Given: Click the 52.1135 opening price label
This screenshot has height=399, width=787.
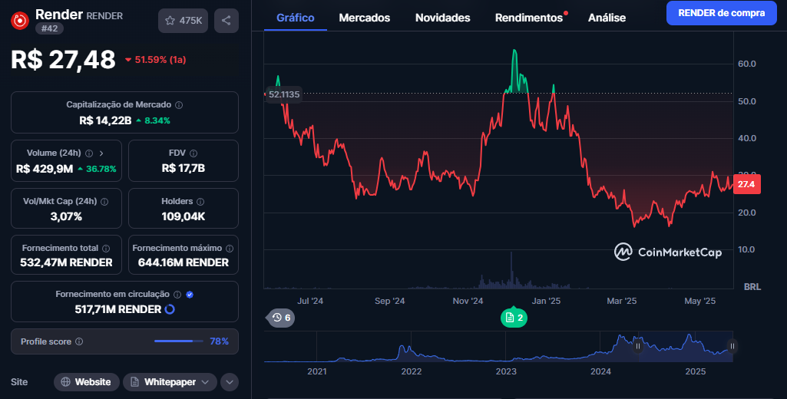Looking at the screenshot, I should click(283, 94).
